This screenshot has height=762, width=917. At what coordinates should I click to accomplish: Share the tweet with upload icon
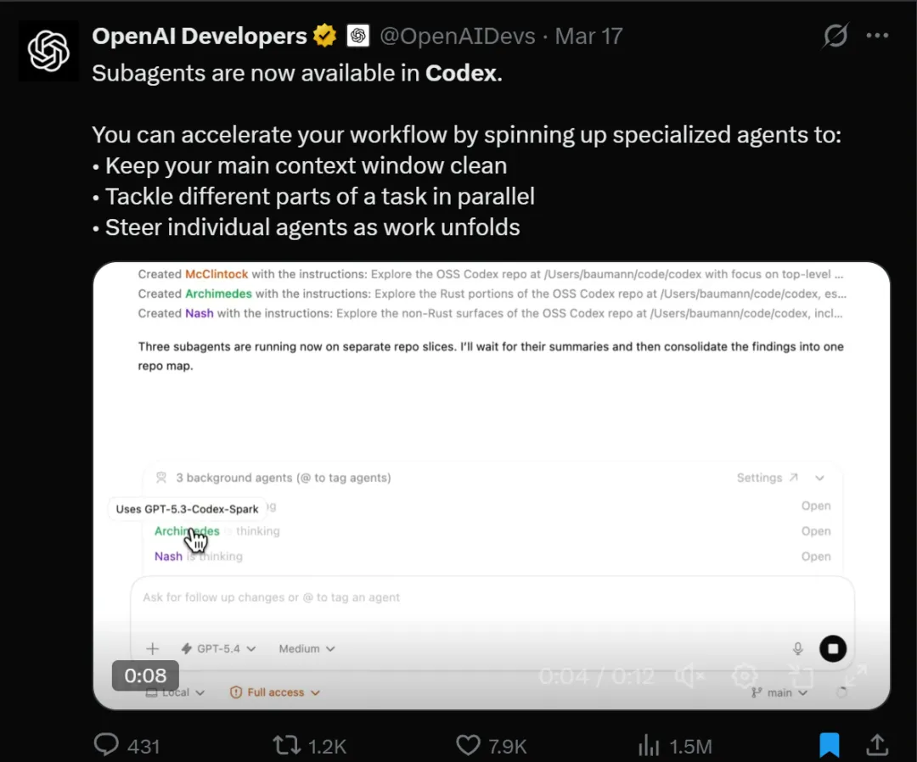876,745
